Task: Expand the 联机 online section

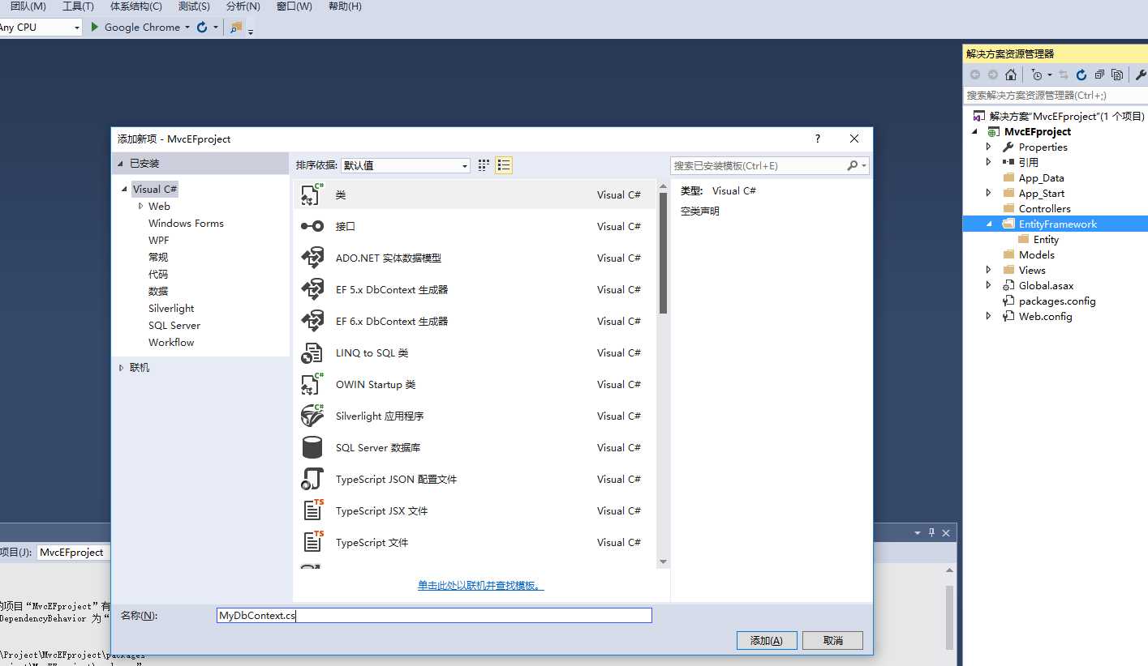Action: (x=122, y=368)
